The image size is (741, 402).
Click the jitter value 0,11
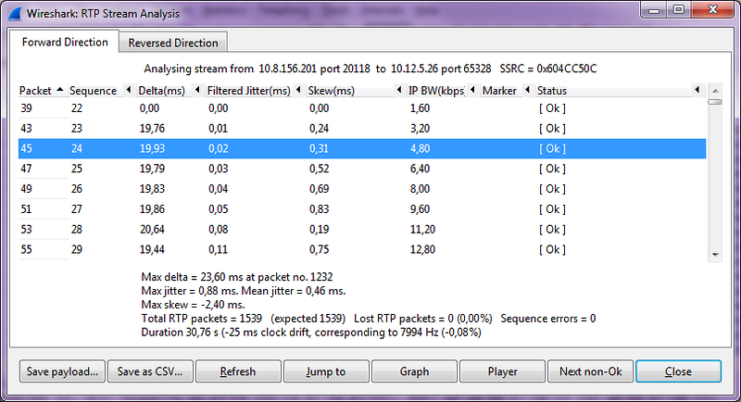[x=218, y=249]
